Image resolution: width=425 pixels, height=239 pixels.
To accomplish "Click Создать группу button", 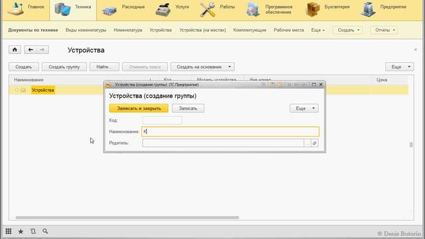I will [64, 66].
